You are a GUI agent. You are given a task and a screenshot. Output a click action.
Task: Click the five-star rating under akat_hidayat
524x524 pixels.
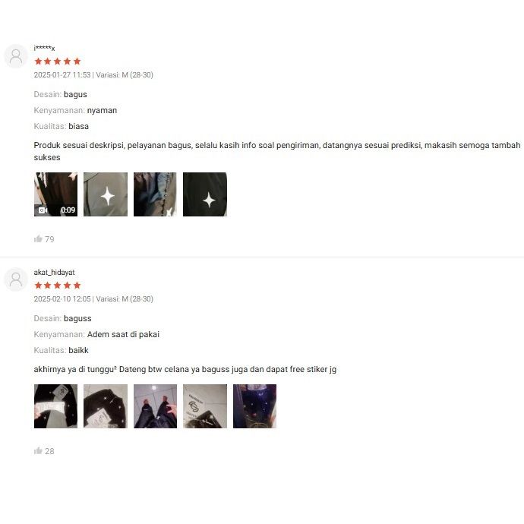coord(58,285)
